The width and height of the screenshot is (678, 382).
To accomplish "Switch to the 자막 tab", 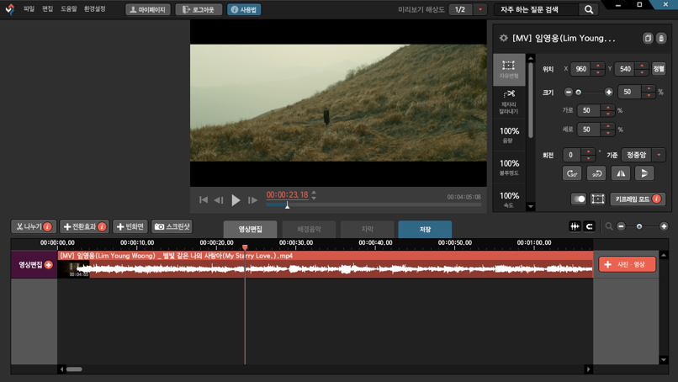I will tap(367, 230).
